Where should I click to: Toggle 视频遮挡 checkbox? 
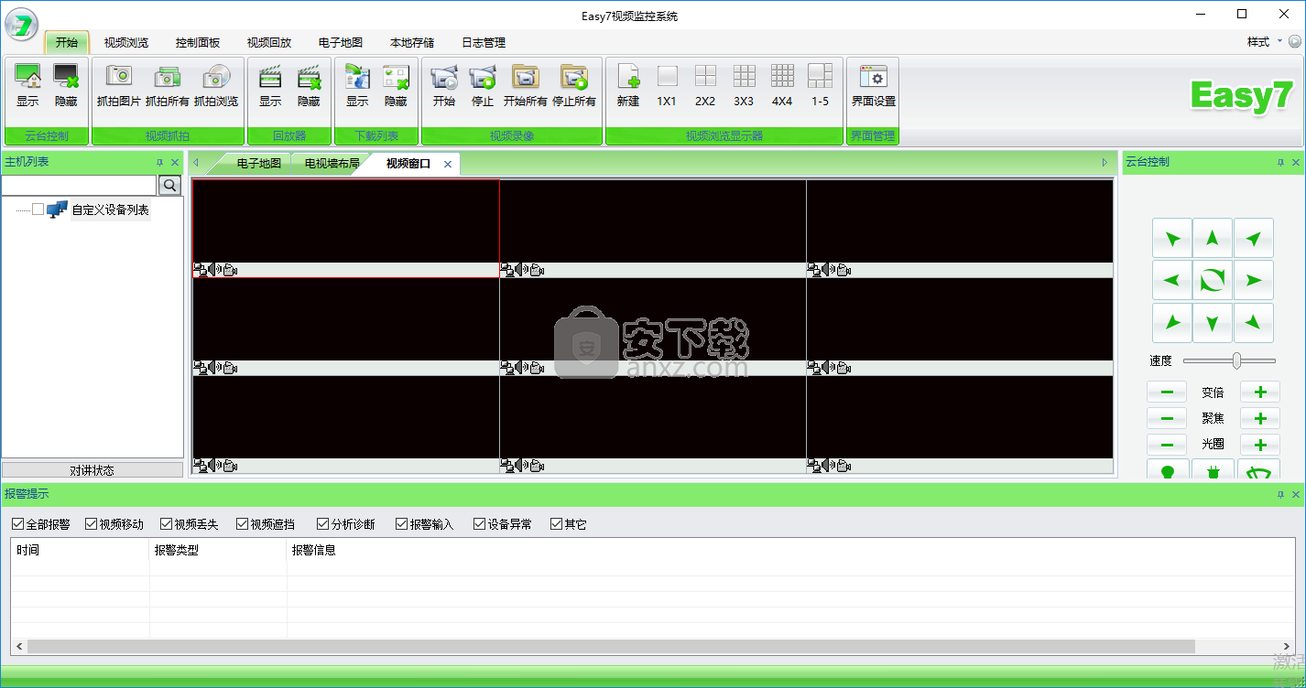click(x=242, y=524)
